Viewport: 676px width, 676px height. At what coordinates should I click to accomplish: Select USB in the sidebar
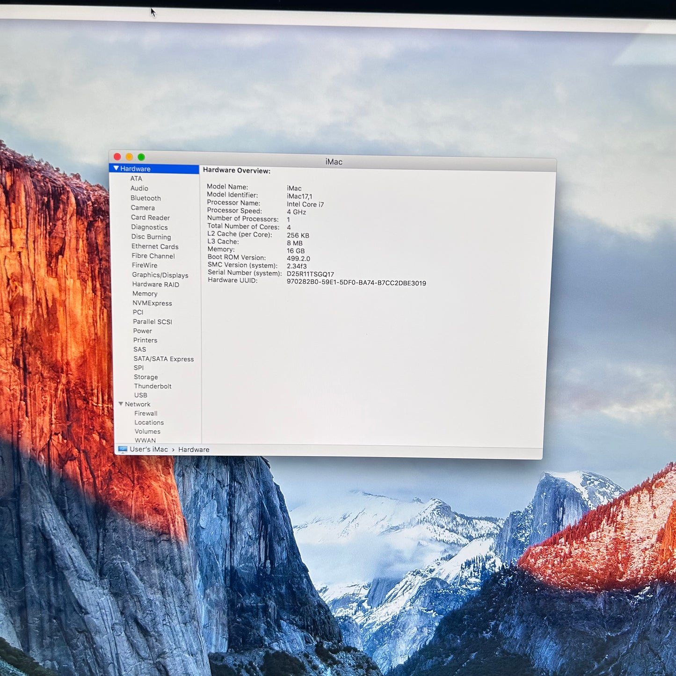[x=140, y=395]
